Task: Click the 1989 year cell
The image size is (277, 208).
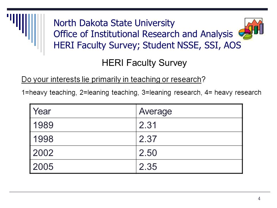Action: click(83, 125)
